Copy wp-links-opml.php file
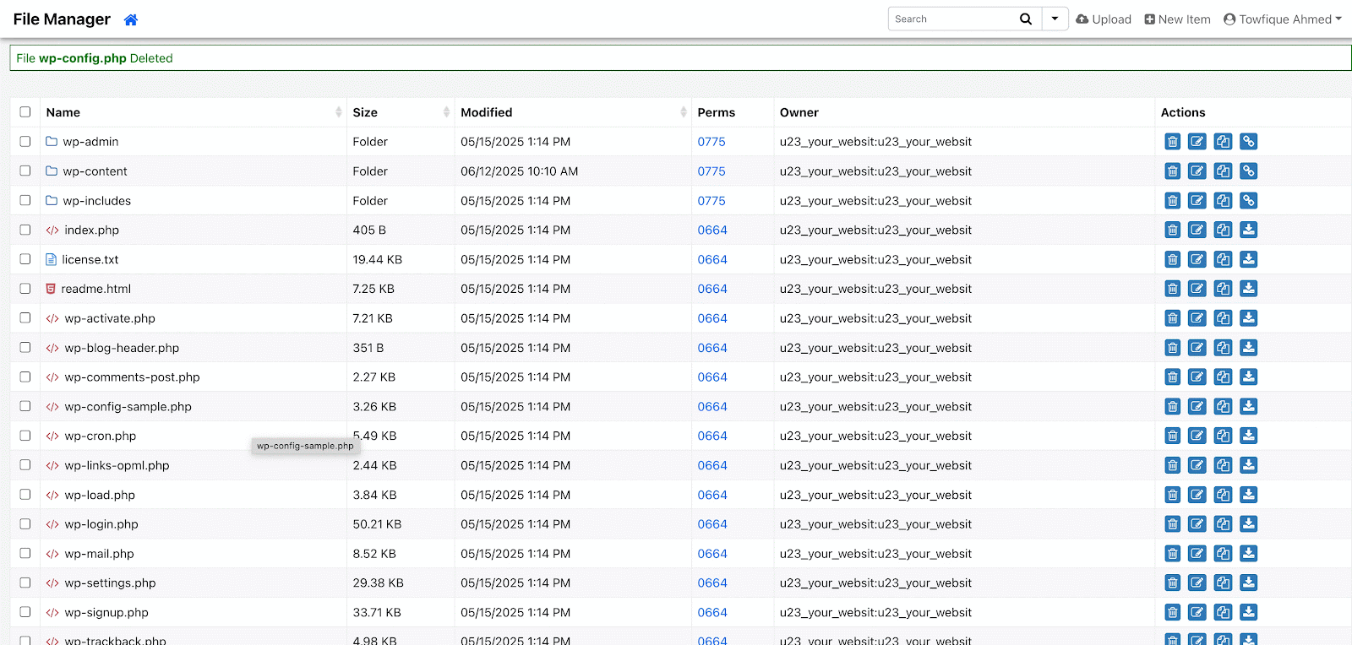 pos(1223,465)
